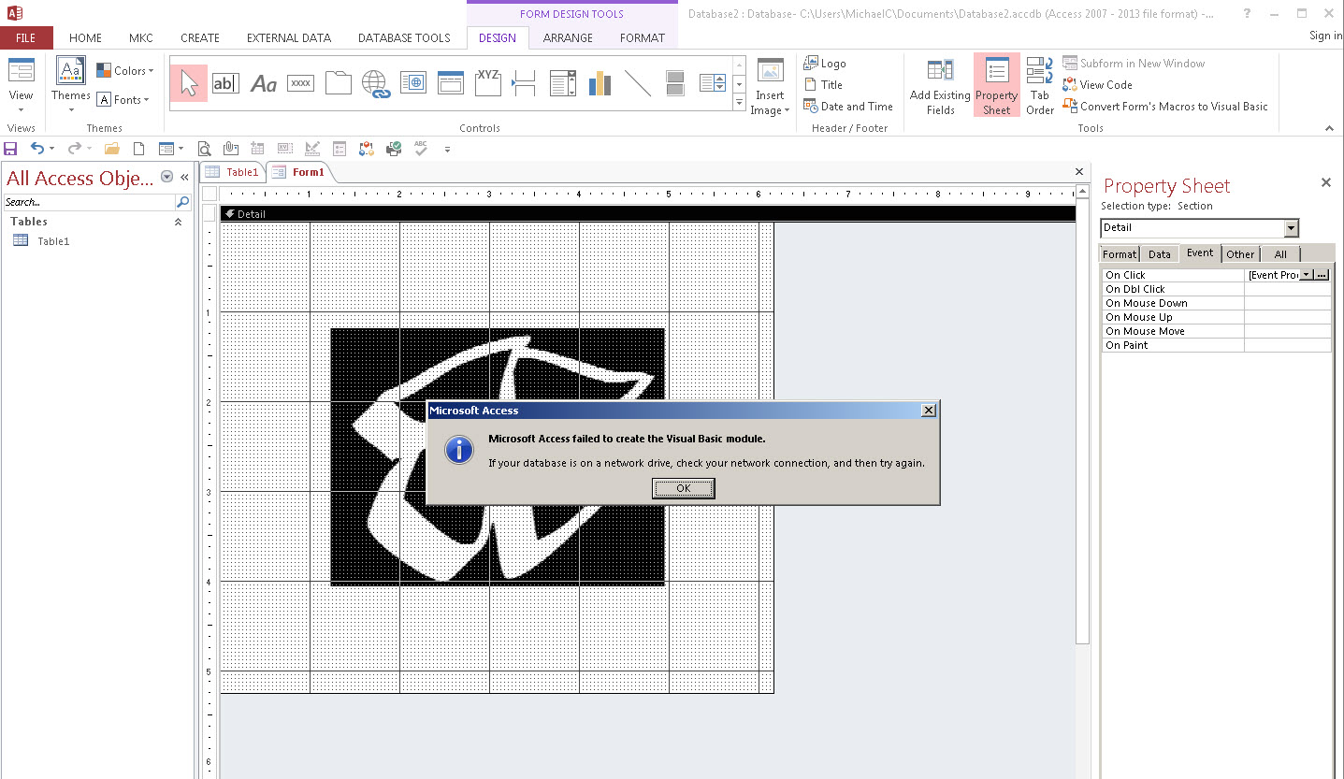The height and width of the screenshot is (779, 1344).
Task: Choose the Combo Box control
Action: tap(562, 83)
